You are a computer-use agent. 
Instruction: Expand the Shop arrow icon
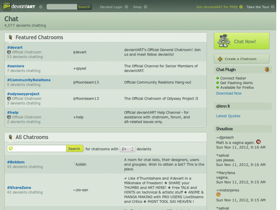(x=146, y=7)
